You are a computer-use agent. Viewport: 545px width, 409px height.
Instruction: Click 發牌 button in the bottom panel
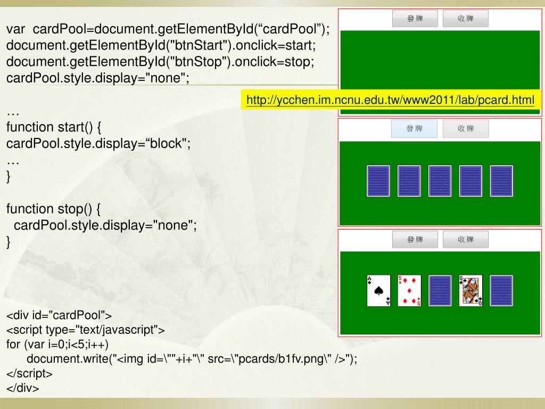(x=415, y=239)
